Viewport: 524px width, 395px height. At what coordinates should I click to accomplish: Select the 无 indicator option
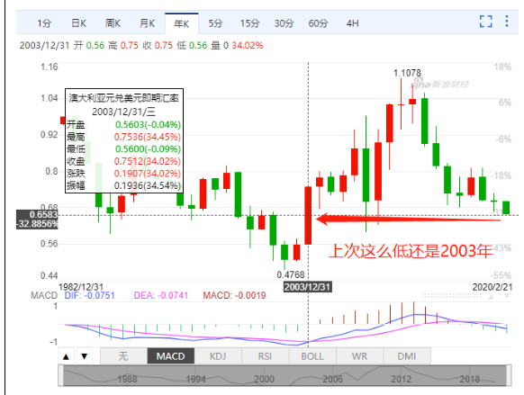click(123, 356)
